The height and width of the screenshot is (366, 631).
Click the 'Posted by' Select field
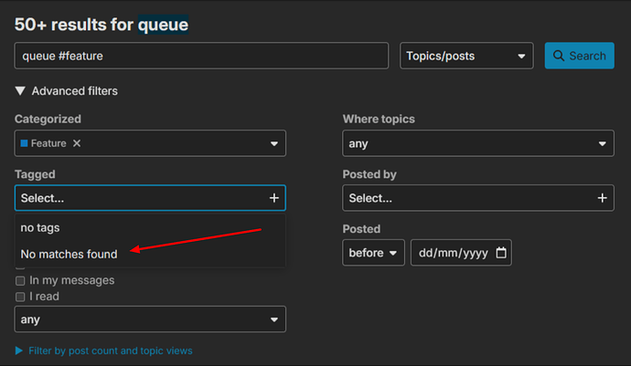point(478,198)
